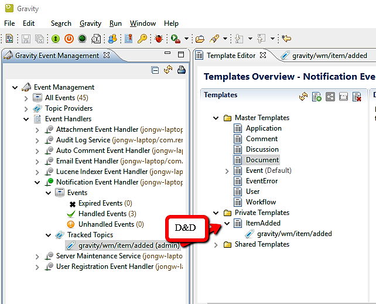Open the Gravity menu
The image size is (376, 304).
(x=90, y=23)
